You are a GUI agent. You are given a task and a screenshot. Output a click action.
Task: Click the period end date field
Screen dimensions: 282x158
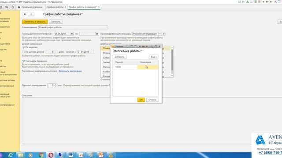(87, 34)
